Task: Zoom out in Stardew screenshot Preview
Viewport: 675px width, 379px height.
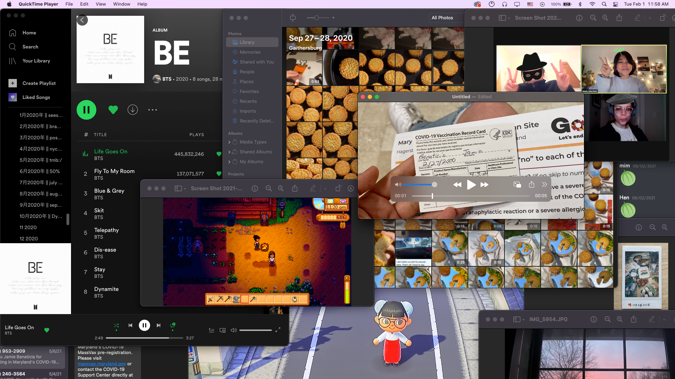Action: pos(269,188)
